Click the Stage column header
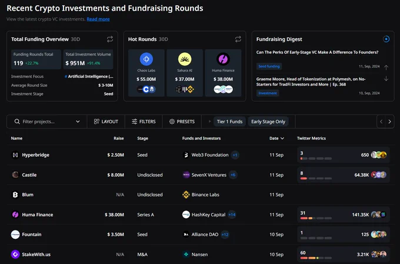400x264 pixels. [142, 138]
